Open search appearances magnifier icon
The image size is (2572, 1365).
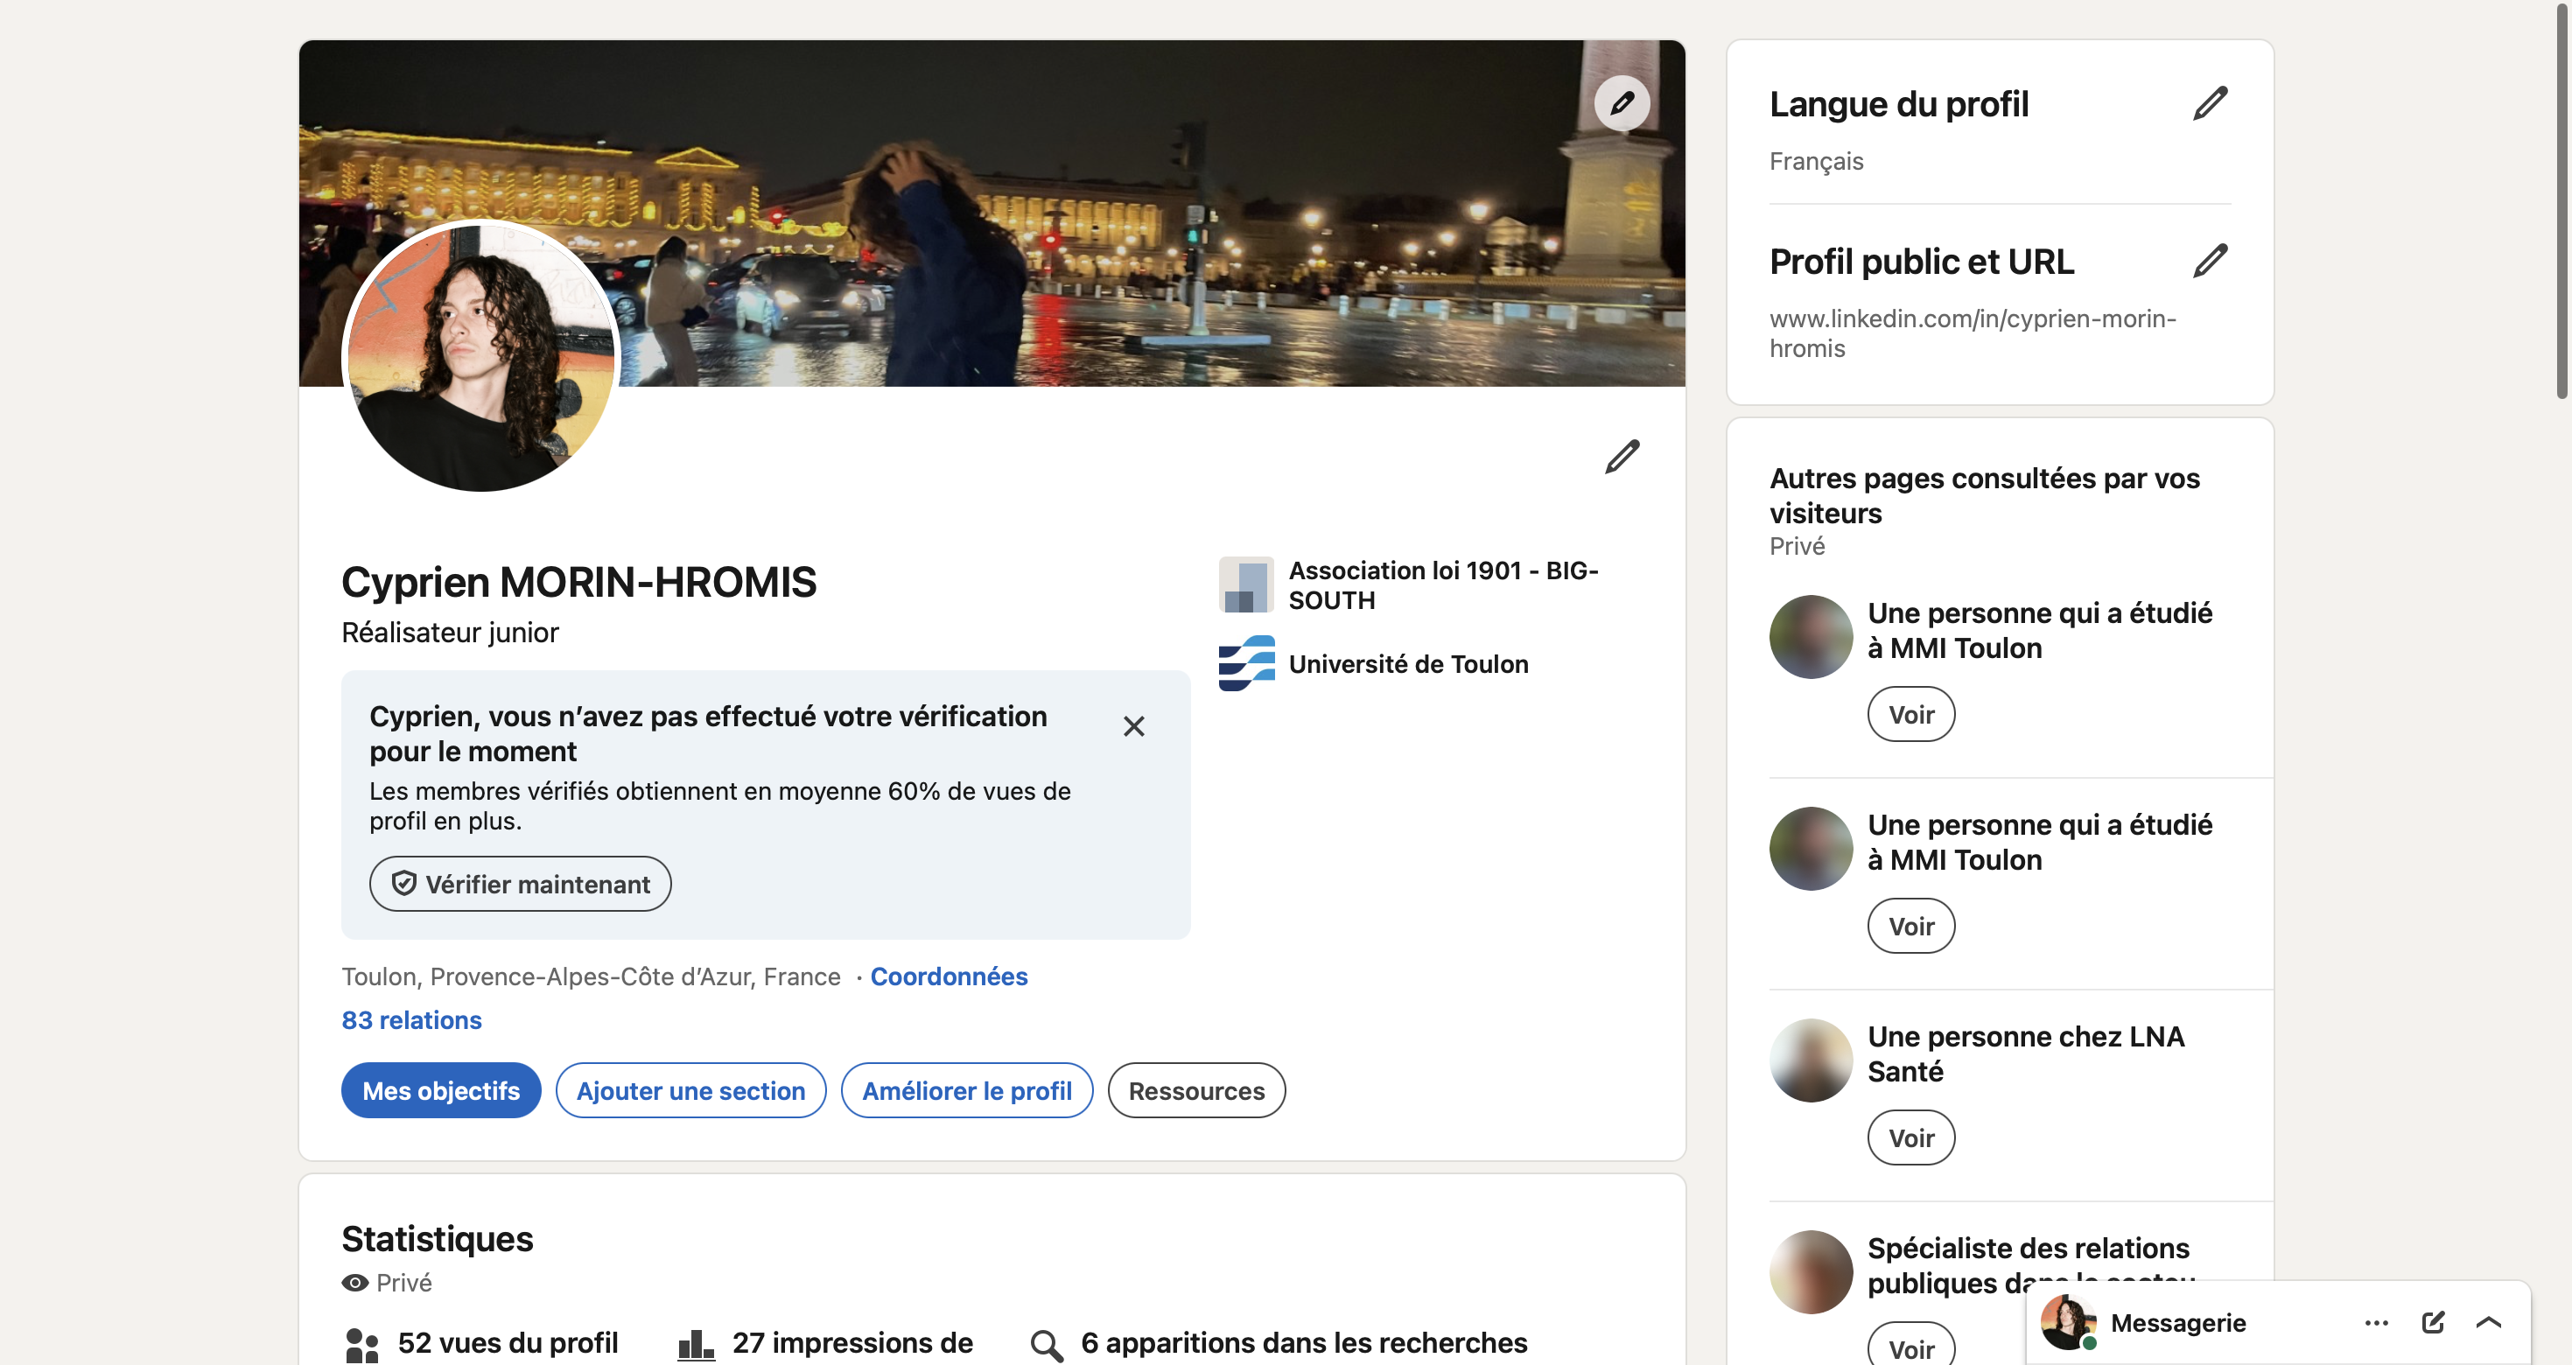(1047, 1346)
